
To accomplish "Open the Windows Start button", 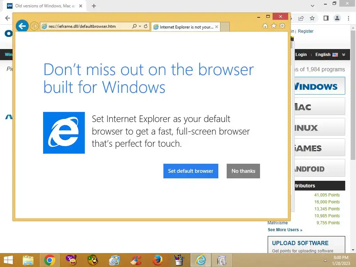I will pyautogui.click(x=8, y=260).
